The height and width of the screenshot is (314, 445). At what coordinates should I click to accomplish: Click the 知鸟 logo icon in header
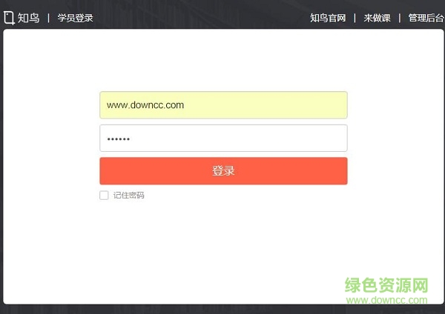click(x=9, y=17)
